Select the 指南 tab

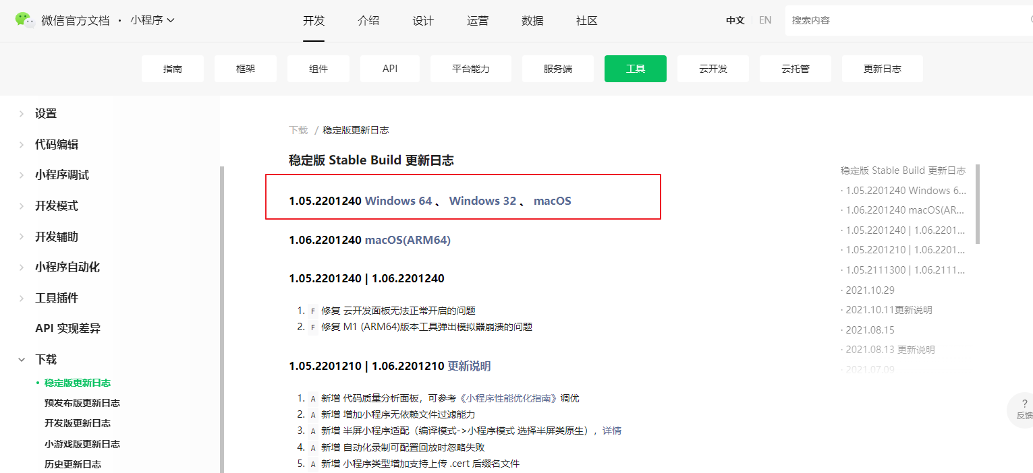pyautogui.click(x=173, y=69)
